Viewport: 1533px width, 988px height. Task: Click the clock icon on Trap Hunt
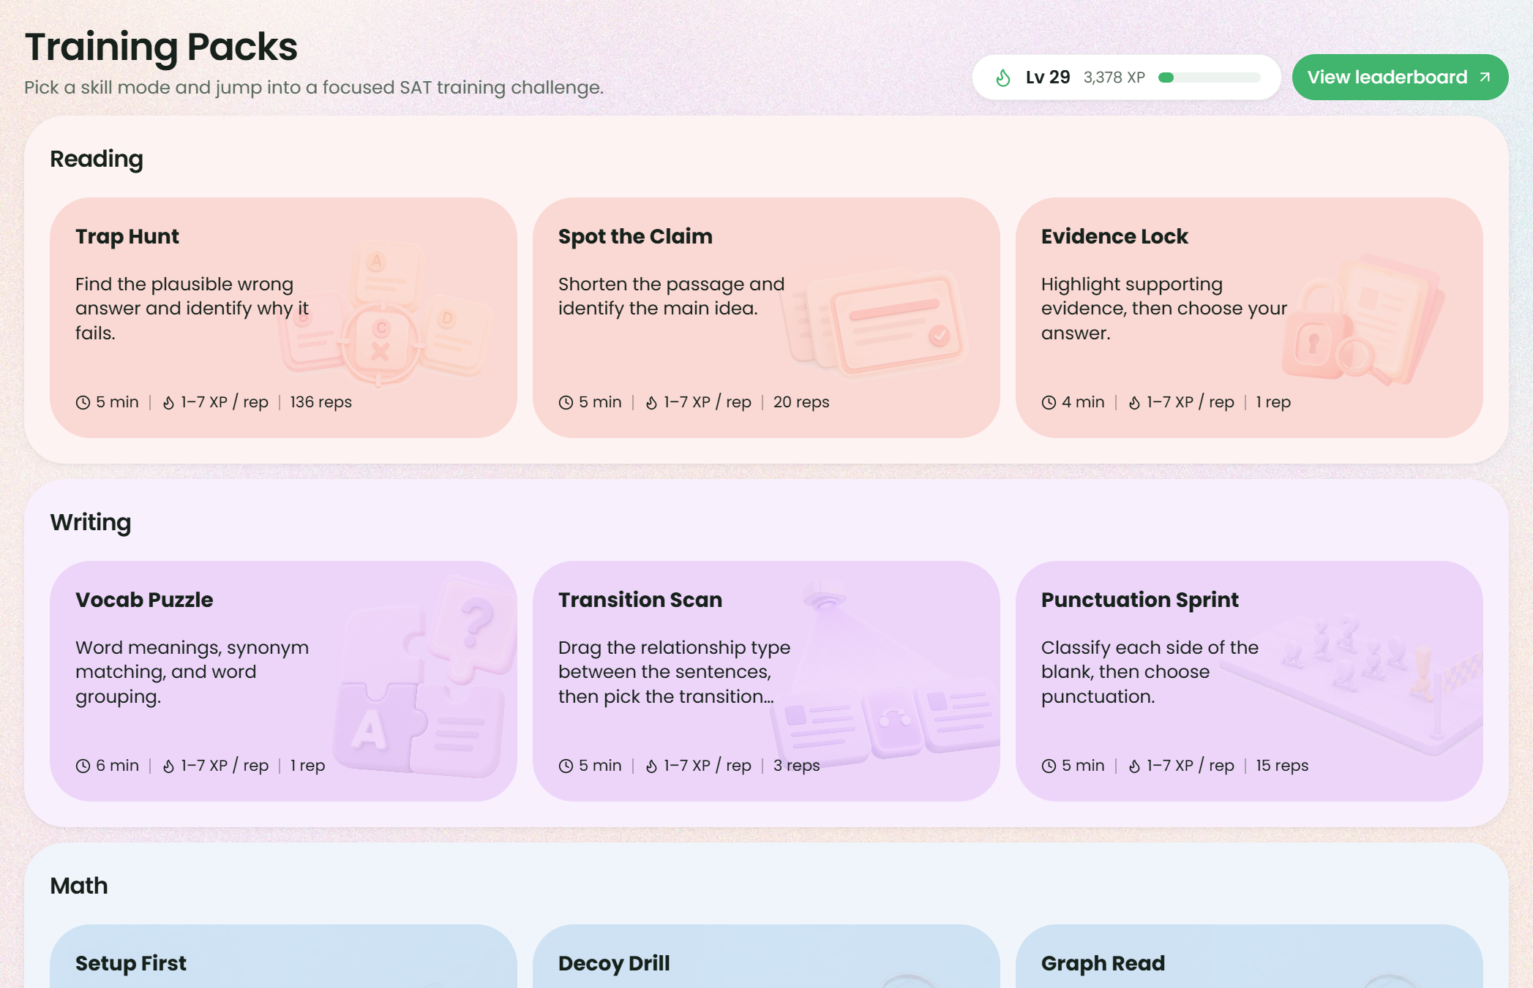83,402
